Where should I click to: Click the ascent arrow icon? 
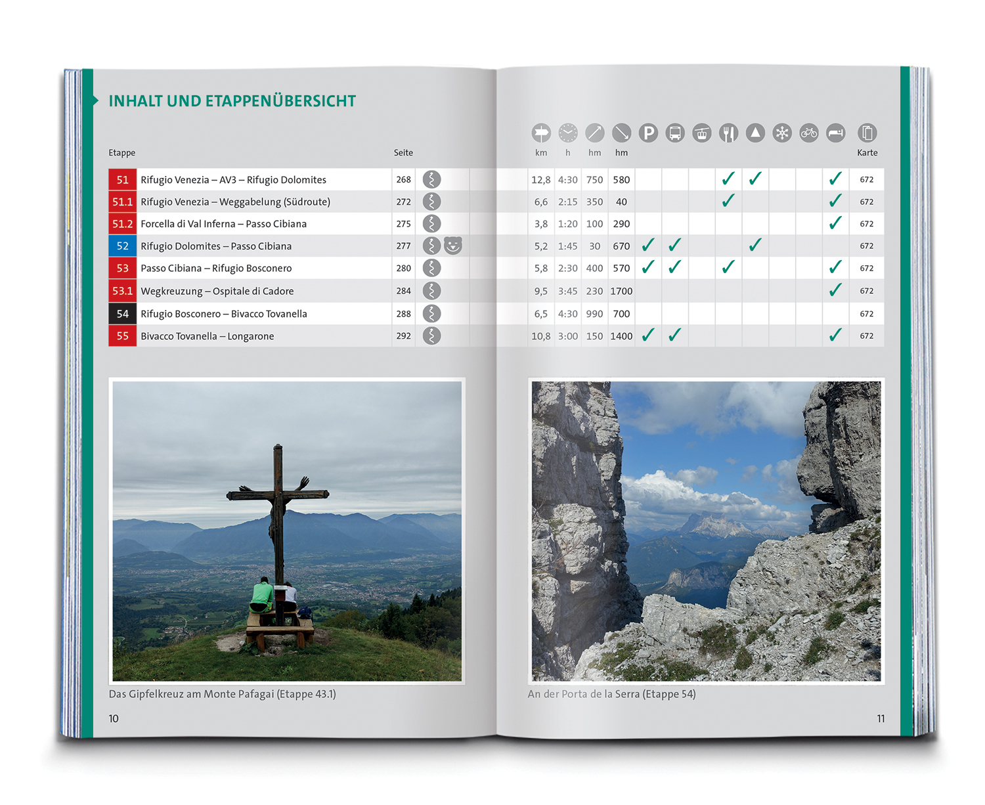(595, 133)
